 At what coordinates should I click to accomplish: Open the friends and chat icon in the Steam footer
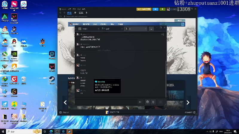(194, 113)
